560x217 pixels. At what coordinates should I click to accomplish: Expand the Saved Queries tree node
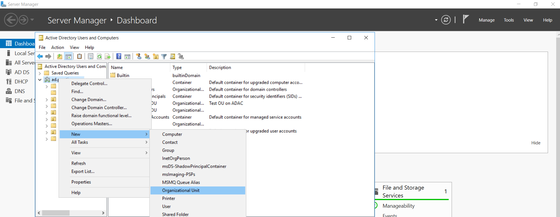pyautogui.click(x=40, y=73)
